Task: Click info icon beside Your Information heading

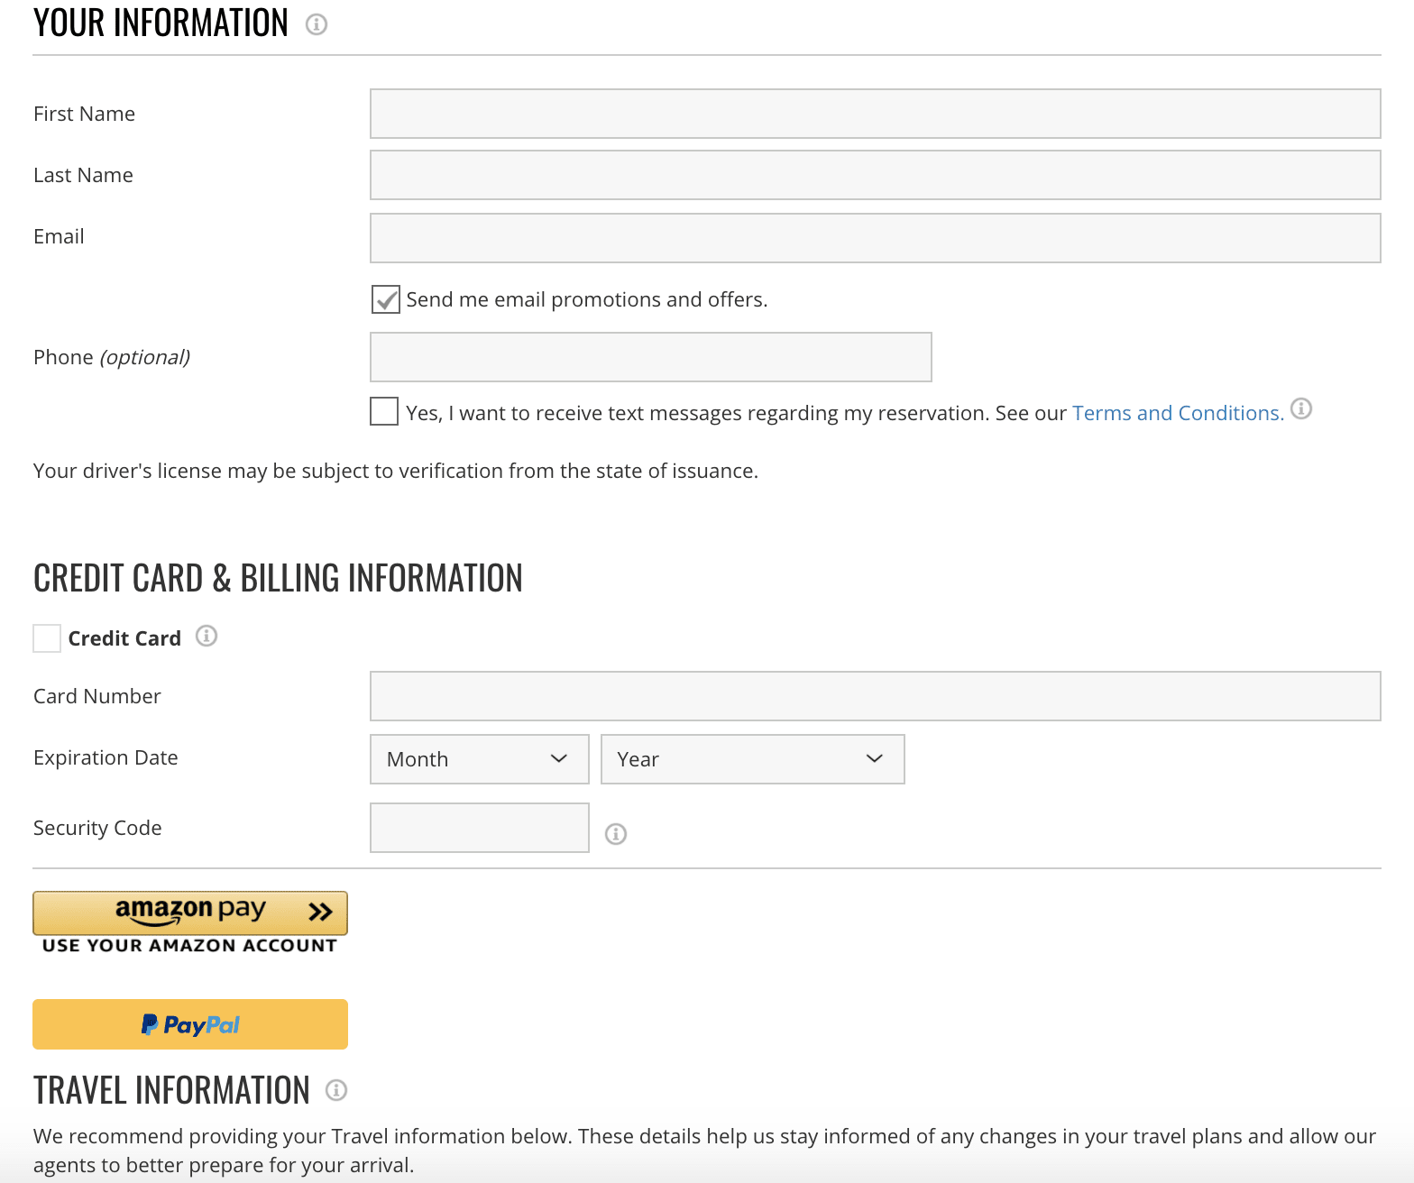Action: 317,24
